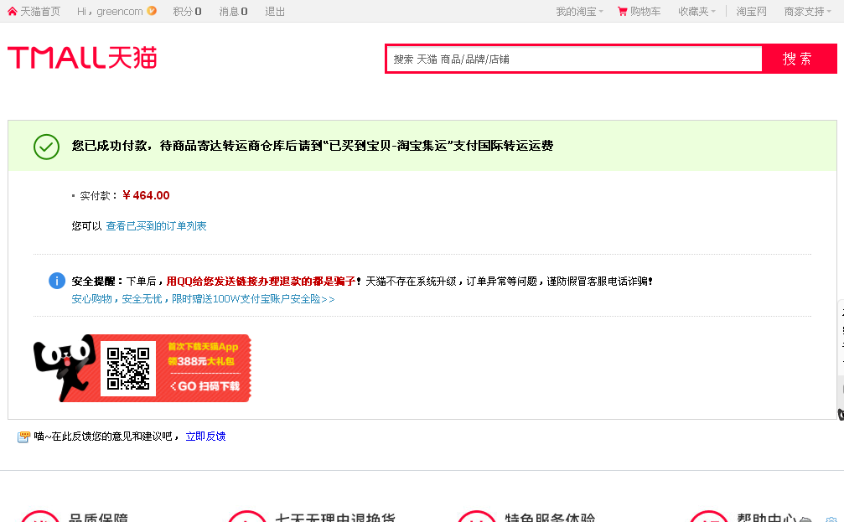
Task: Open the 购物车 cart link
Action: click(x=645, y=11)
